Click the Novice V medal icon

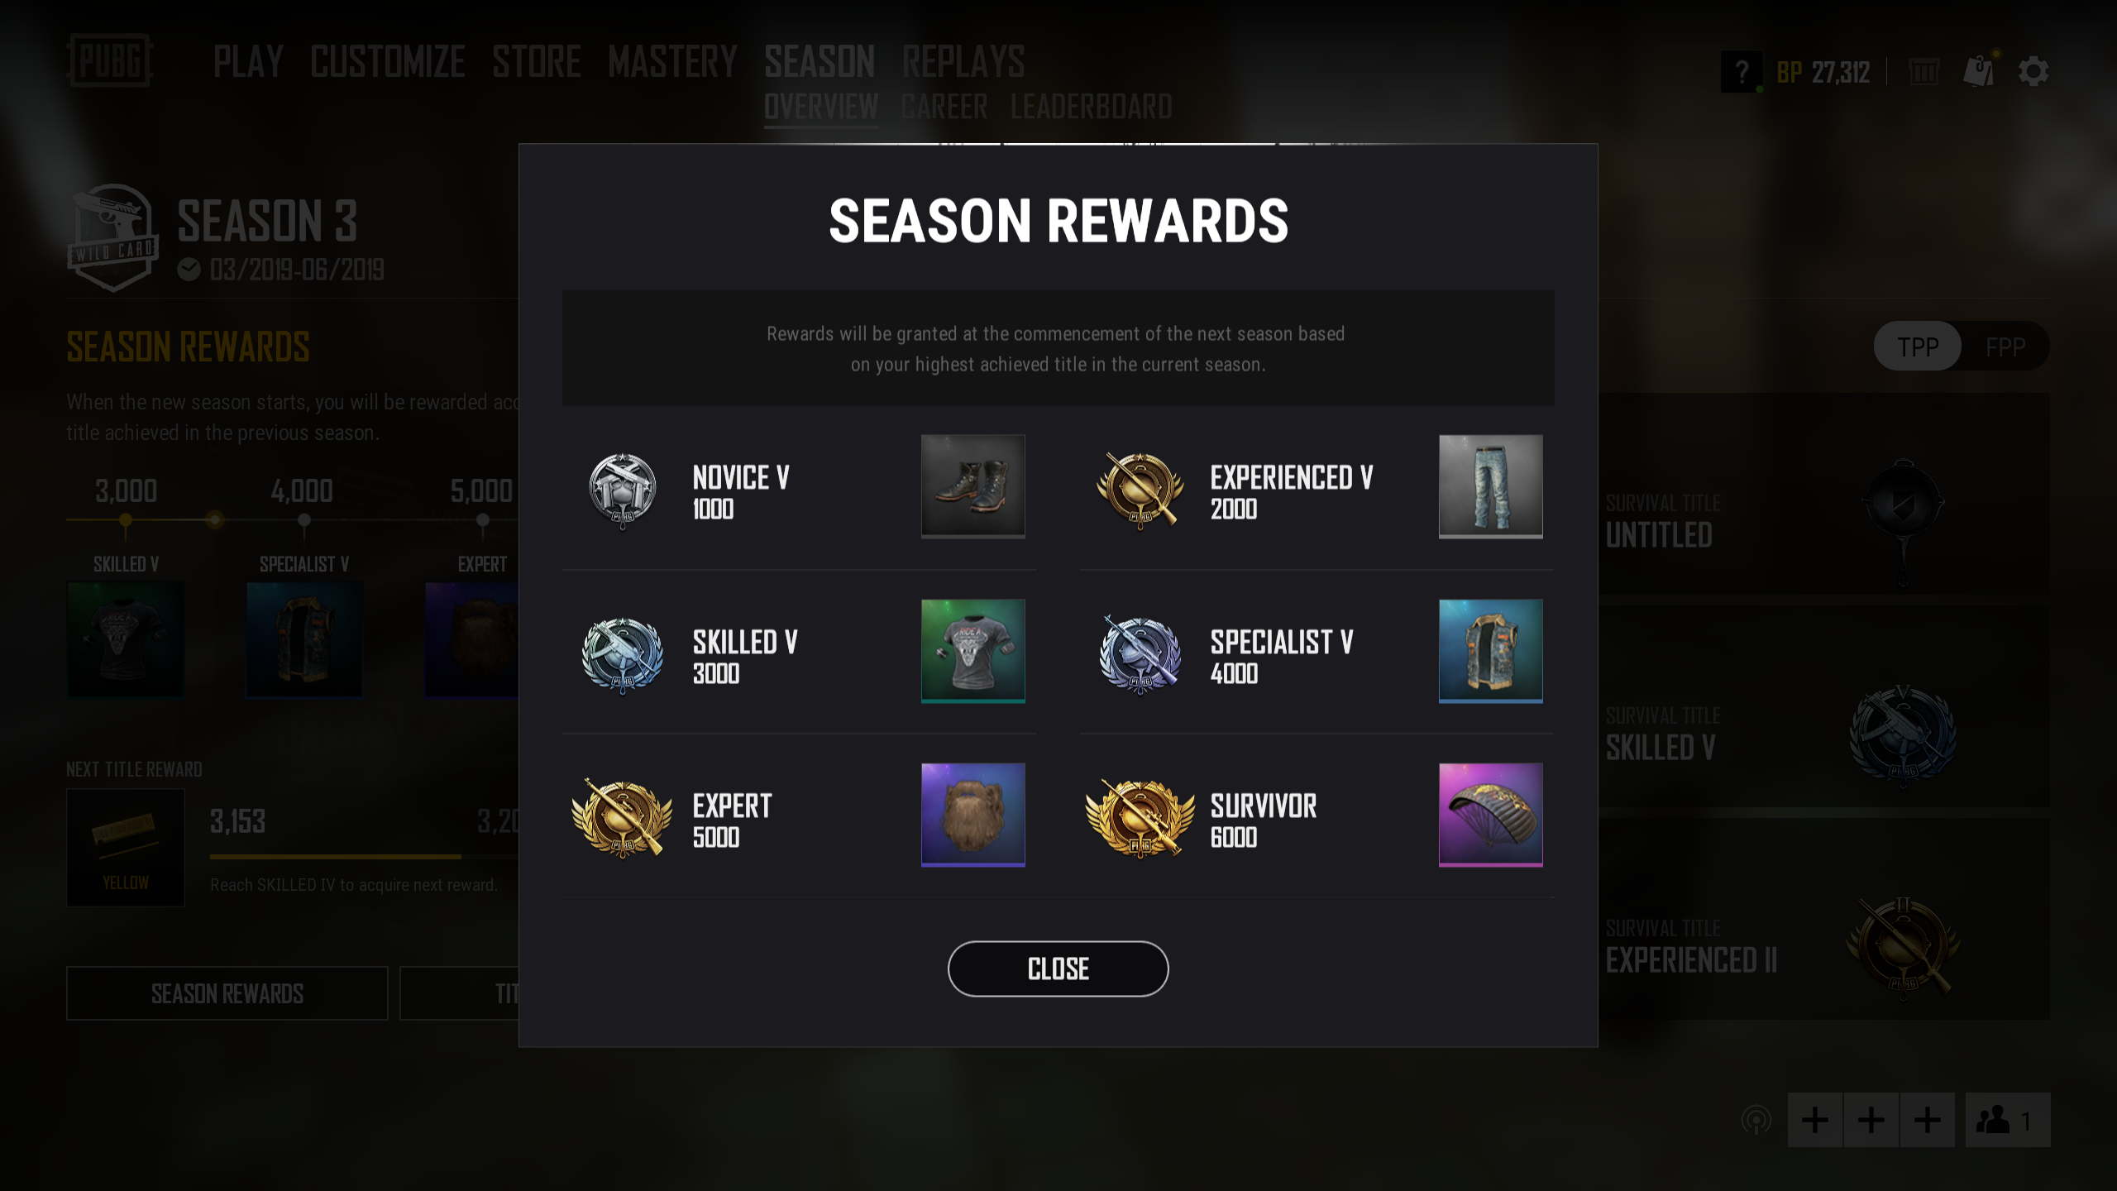pyautogui.click(x=623, y=491)
